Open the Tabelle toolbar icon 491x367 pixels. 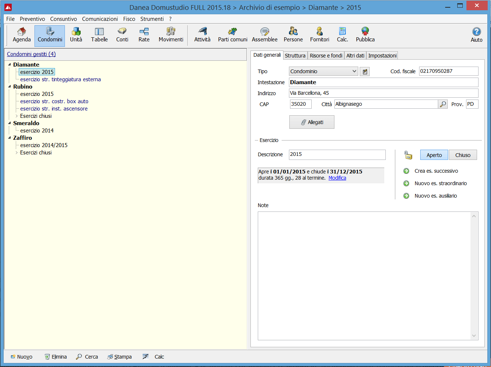[99, 35]
